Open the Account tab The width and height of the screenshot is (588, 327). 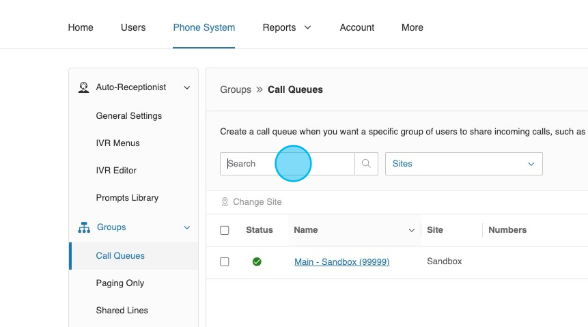357,27
